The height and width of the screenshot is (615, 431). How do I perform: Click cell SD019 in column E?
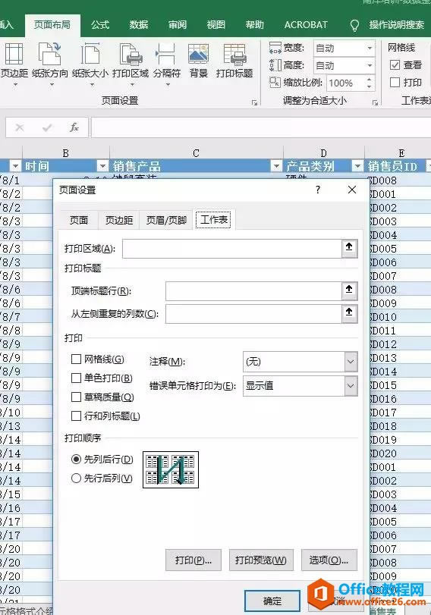point(399,439)
